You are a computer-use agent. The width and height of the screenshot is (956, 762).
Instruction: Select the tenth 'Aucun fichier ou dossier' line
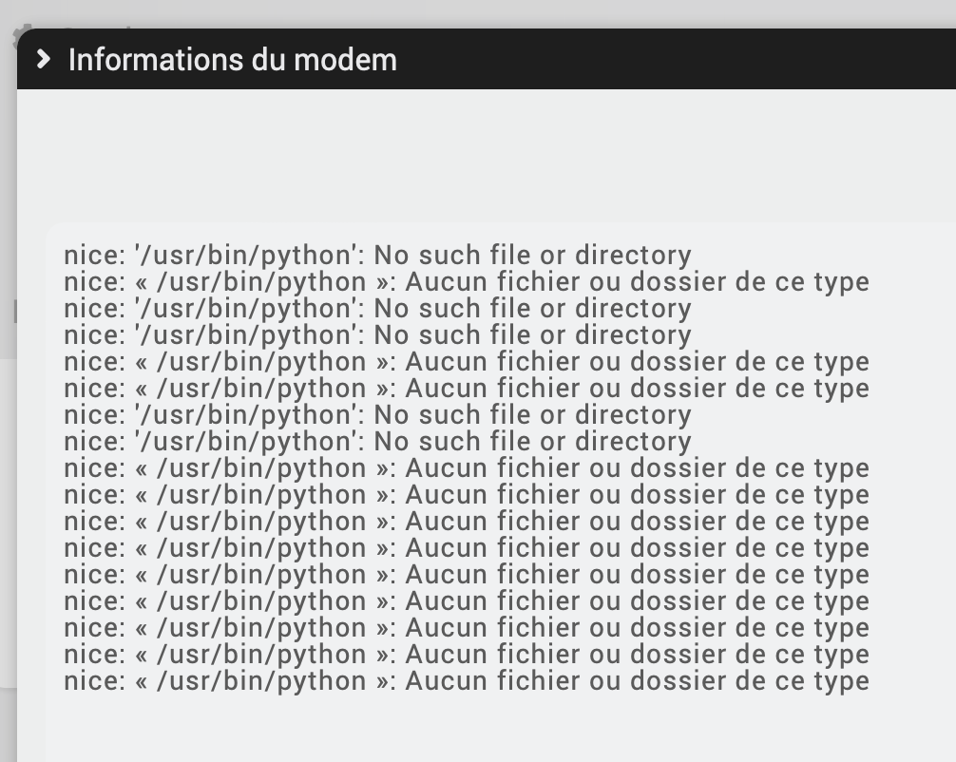click(466, 628)
